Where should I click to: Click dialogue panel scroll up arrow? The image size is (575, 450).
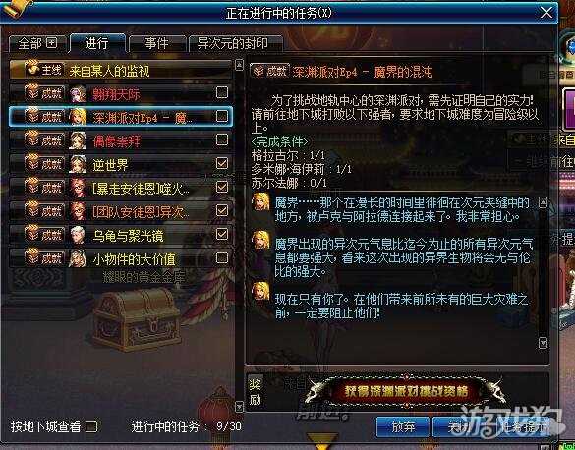coord(544,202)
